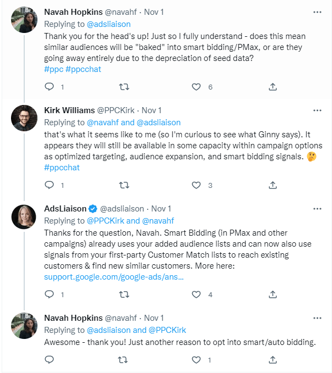Viewport: 332px width, 373px height.
Task: Open more options on AdsLiaison's tweet
Action: (x=317, y=209)
